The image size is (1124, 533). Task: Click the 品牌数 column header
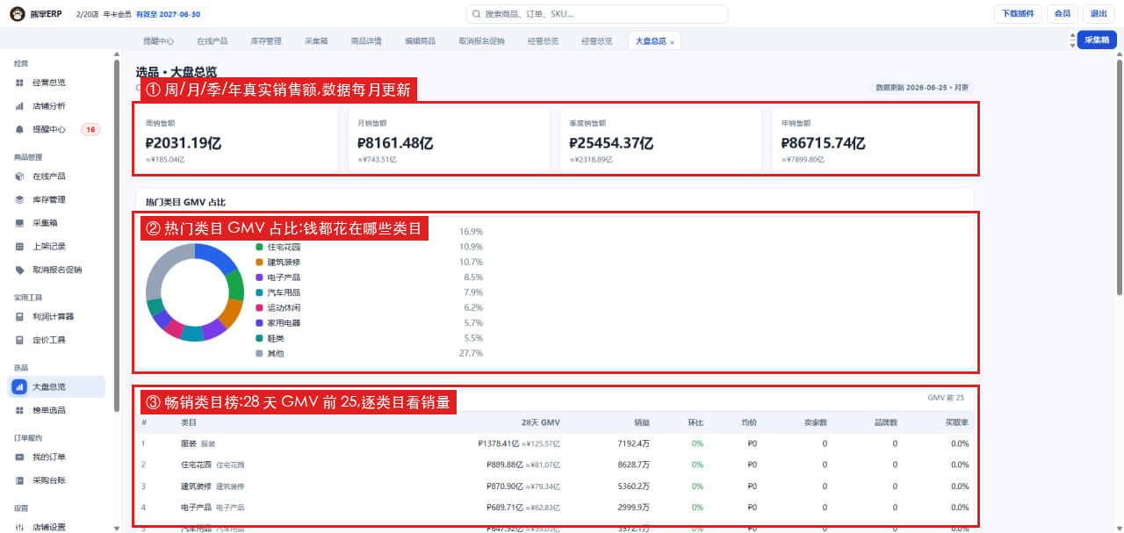886,422
